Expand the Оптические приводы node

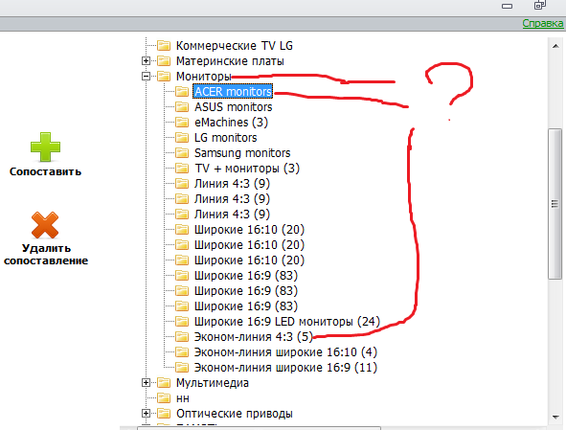coord(146,414)
